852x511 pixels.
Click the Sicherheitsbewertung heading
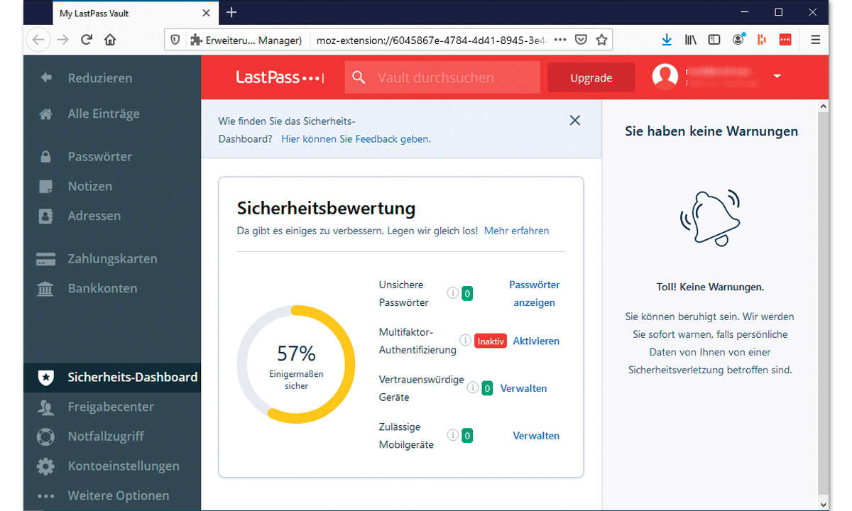tap(326, 208)
